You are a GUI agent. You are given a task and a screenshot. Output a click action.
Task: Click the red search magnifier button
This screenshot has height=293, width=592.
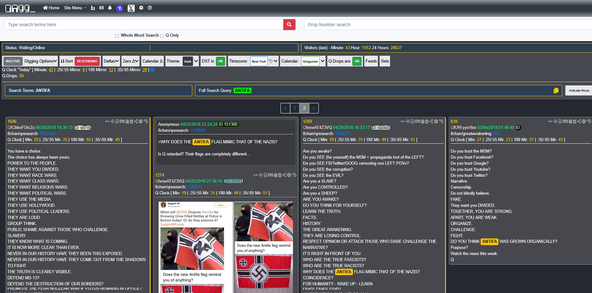[289, 25]
